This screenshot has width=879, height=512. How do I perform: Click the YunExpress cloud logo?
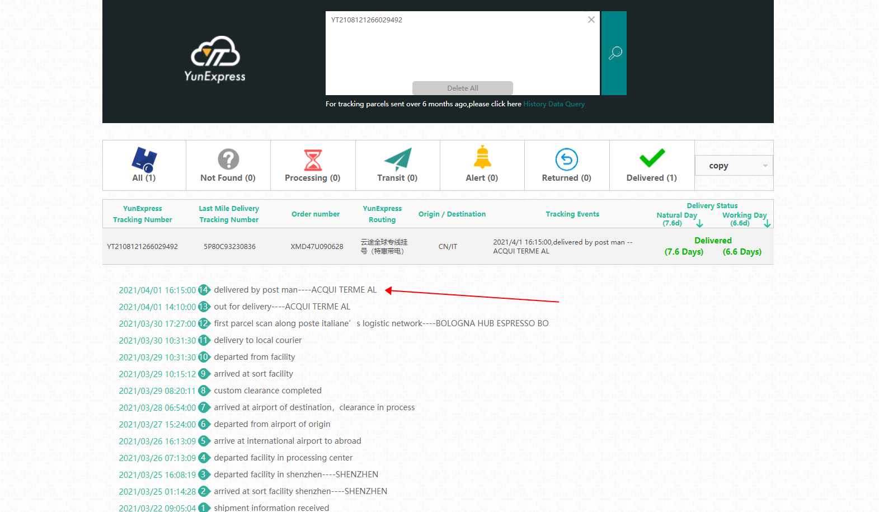(x=215, y=59)
